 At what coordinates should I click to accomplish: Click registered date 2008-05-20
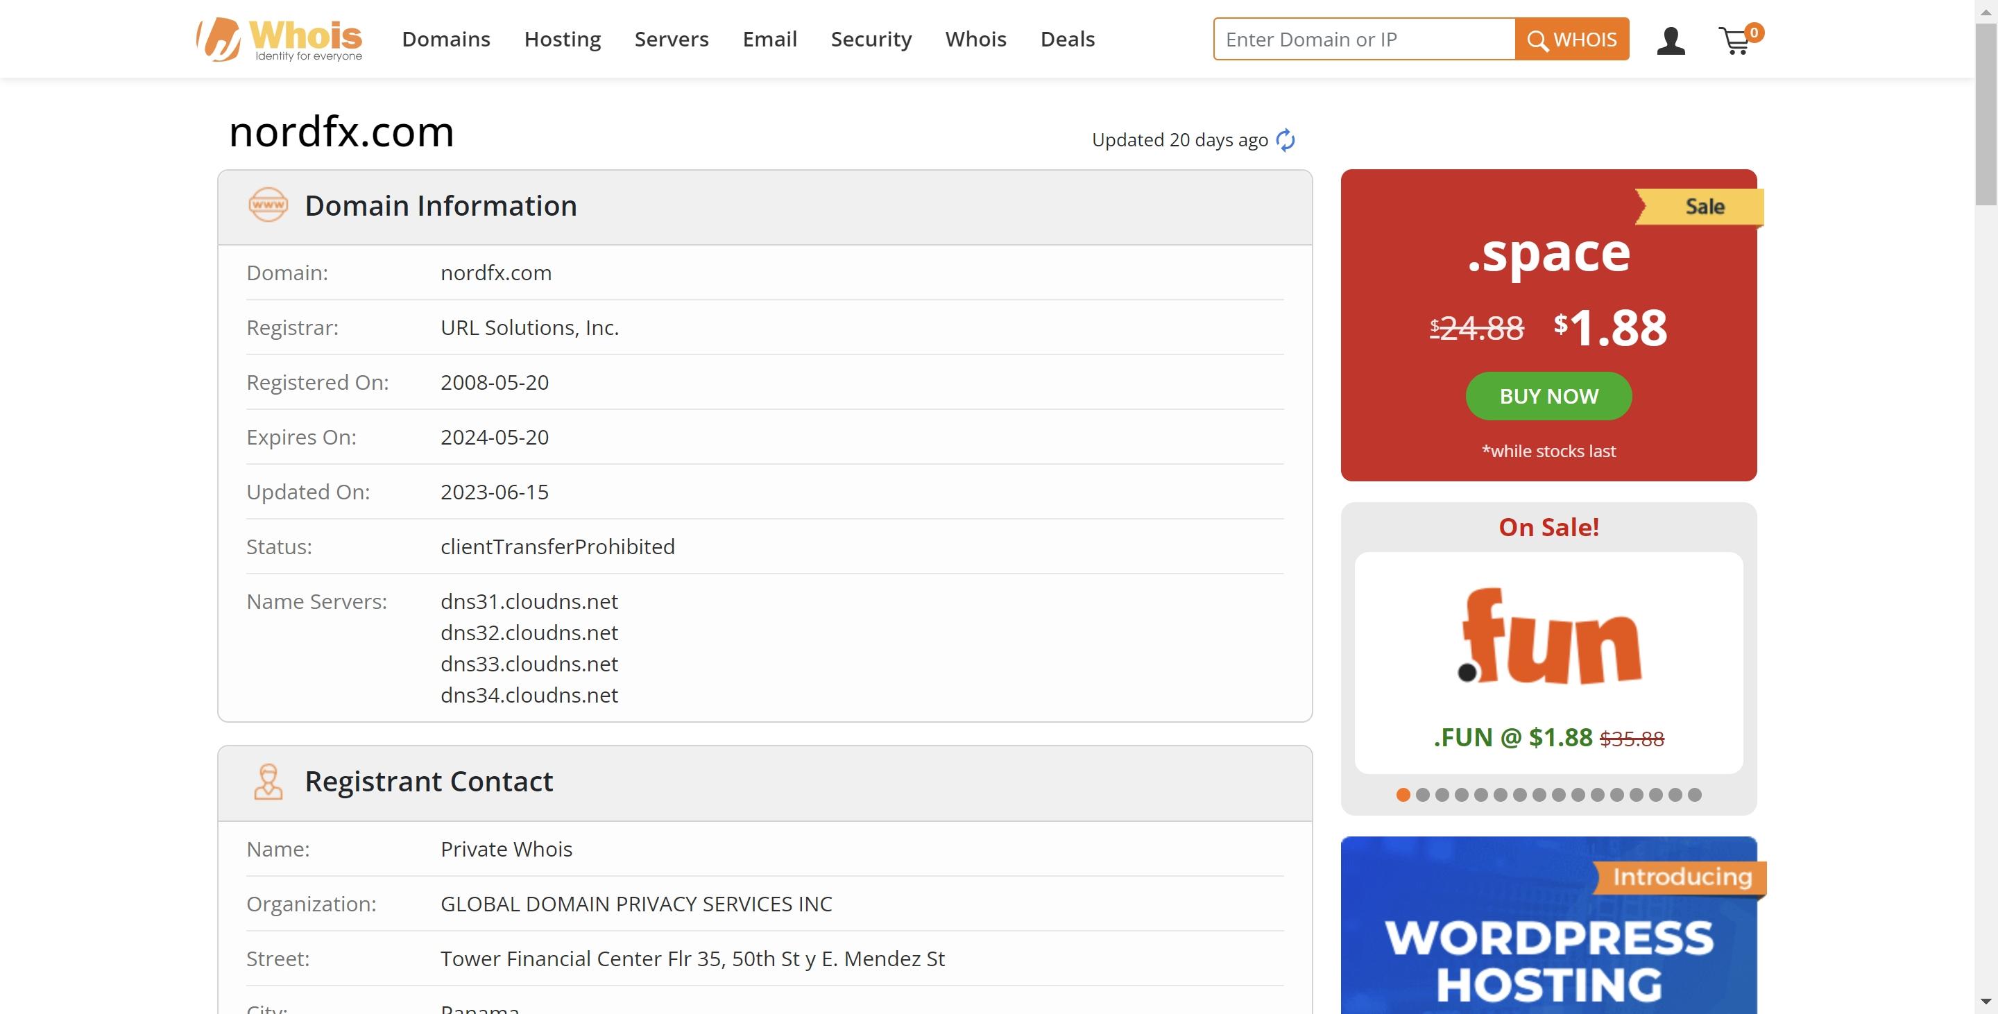(x=495, y=382)
